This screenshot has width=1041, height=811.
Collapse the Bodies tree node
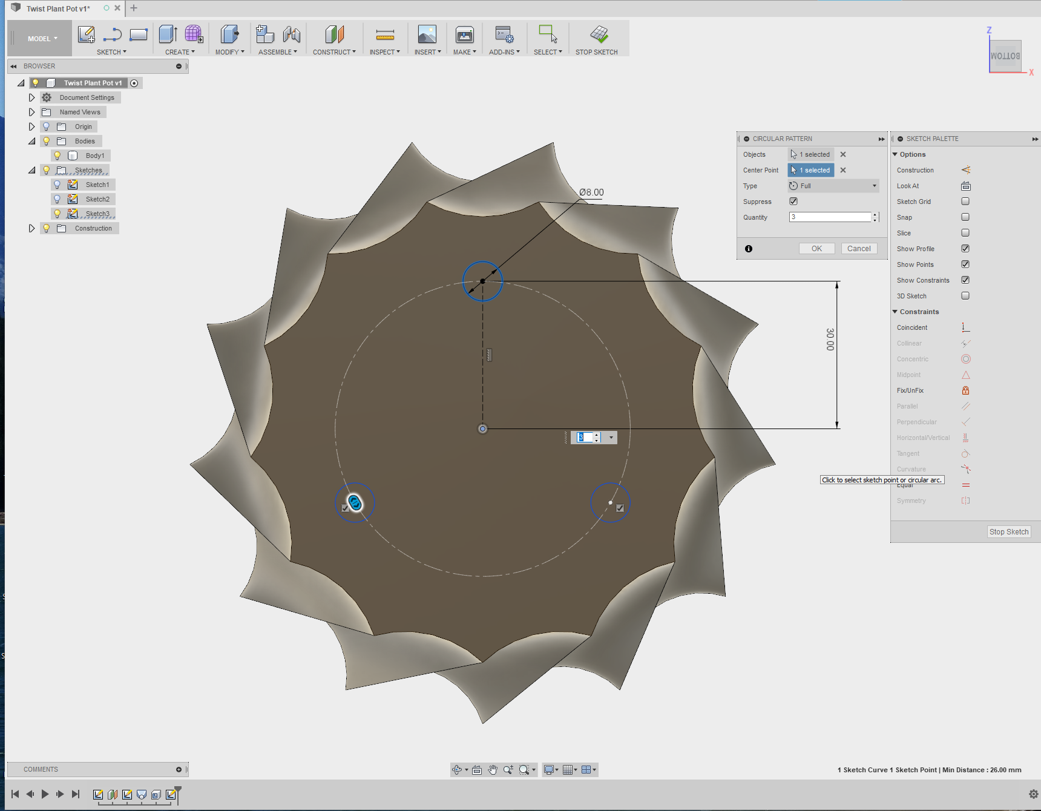pyautogui.click(x=31, y=141)
